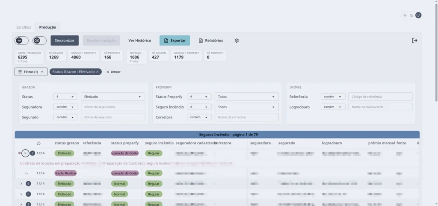
Task: Click the Exportar button
Action: [175, 41]
